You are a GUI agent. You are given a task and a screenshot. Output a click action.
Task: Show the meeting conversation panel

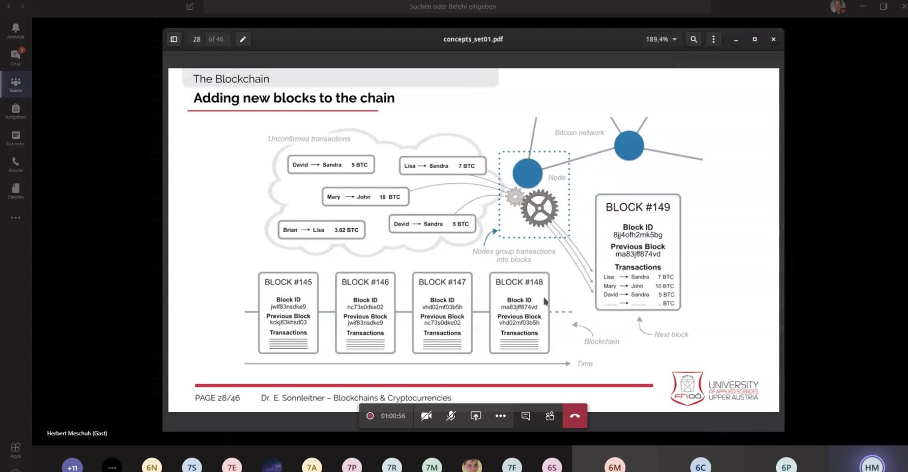525,416
